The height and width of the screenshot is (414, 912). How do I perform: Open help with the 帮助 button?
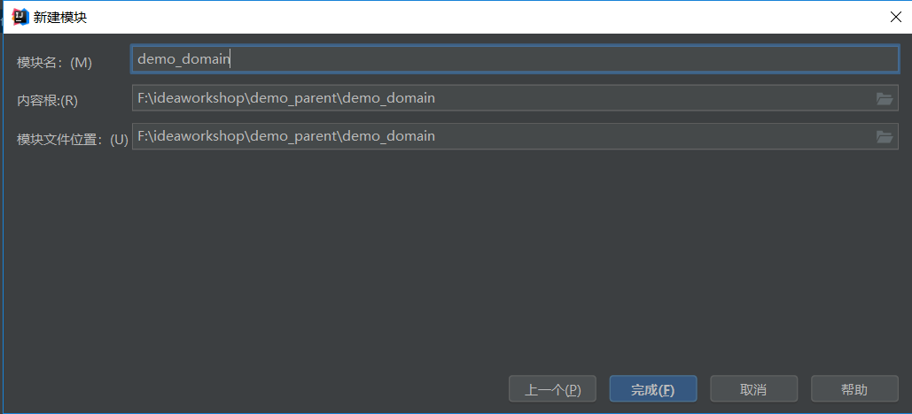[854, 389]
